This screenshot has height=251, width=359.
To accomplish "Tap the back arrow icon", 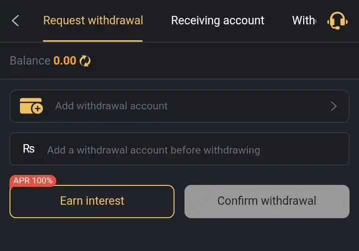I will [15, 20].
